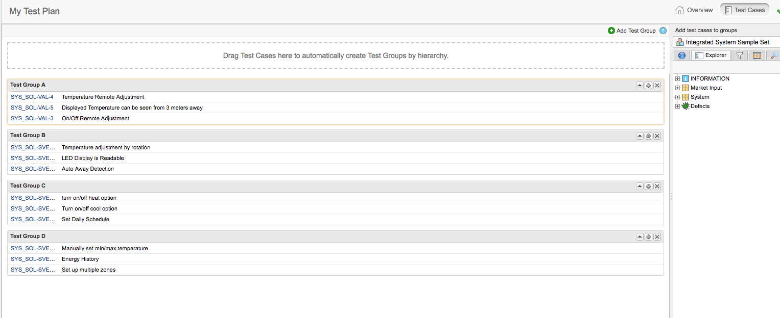
Task: Click Add Test Group button
Action: click(x=632, y=31)
